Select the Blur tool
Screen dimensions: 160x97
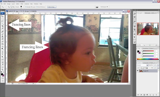click(x=2, y=46)
